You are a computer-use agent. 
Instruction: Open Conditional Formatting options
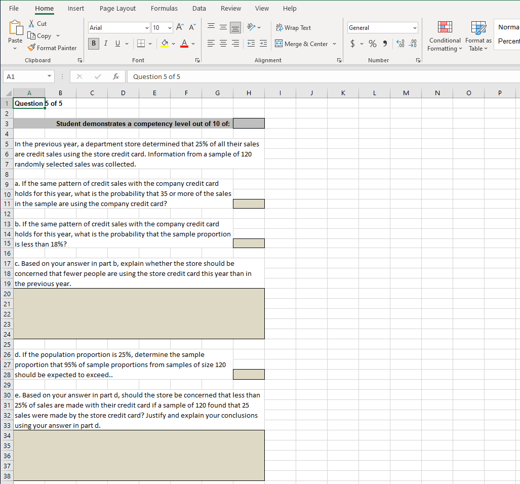point(445,35)
